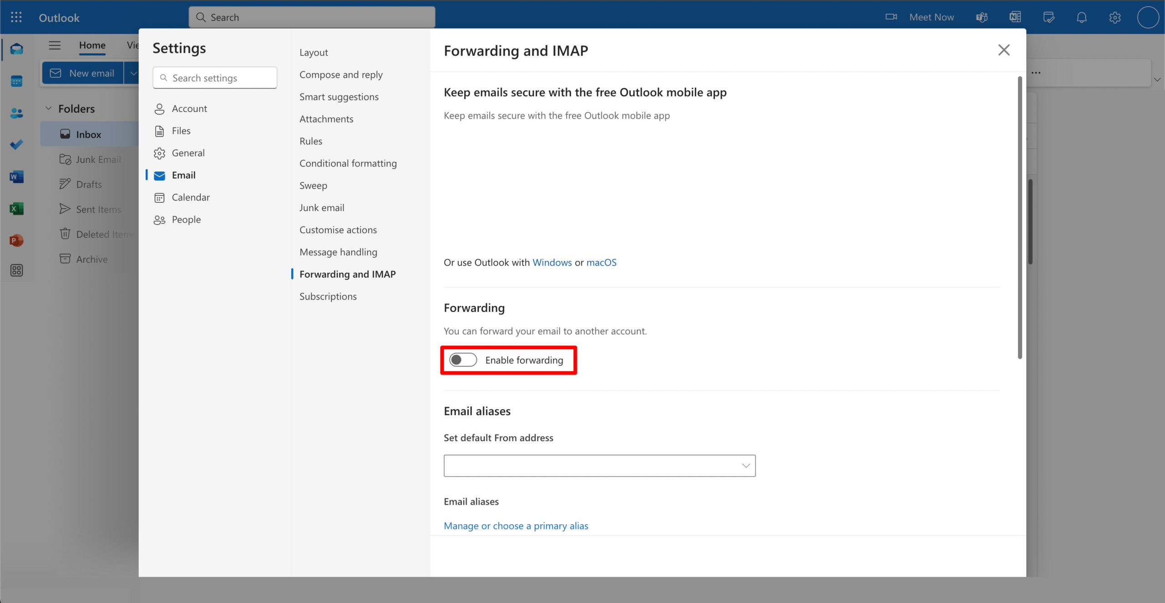The width and height of the screenshot is (1165, 603).
Task: Open the notifications bell
Action: 1082,17
